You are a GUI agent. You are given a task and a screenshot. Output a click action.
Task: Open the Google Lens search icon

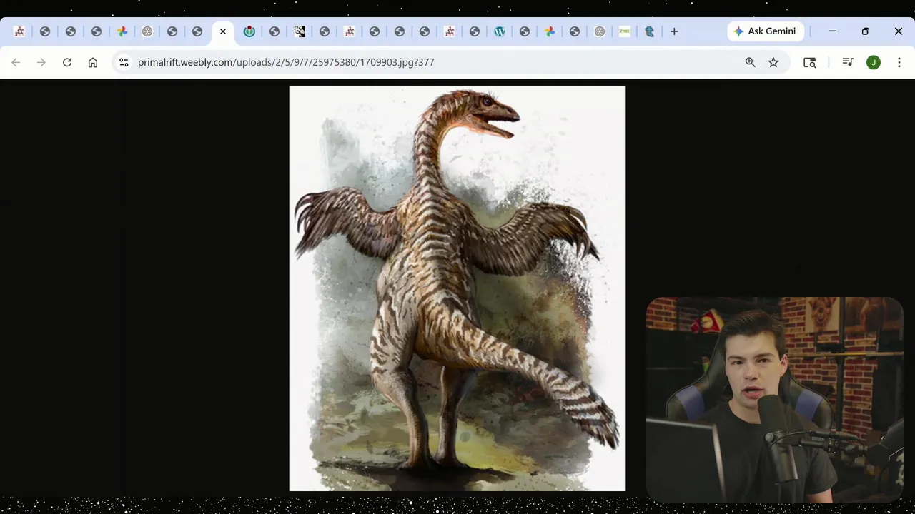(810, 62)
